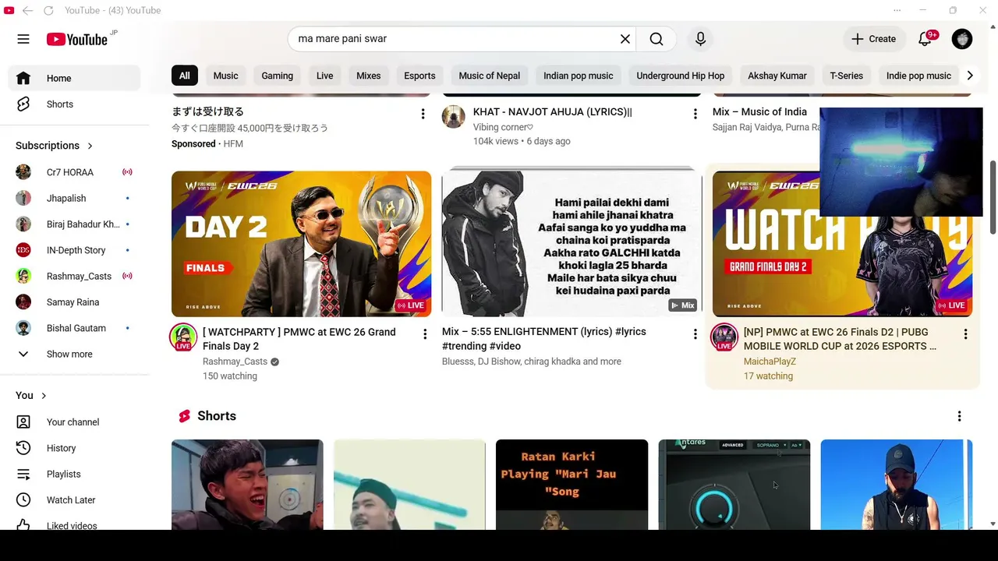Open the Rashmay_Casts channel name under video
Image resolution: width=998 pixels, height=561 pixels.
[235, 362]
